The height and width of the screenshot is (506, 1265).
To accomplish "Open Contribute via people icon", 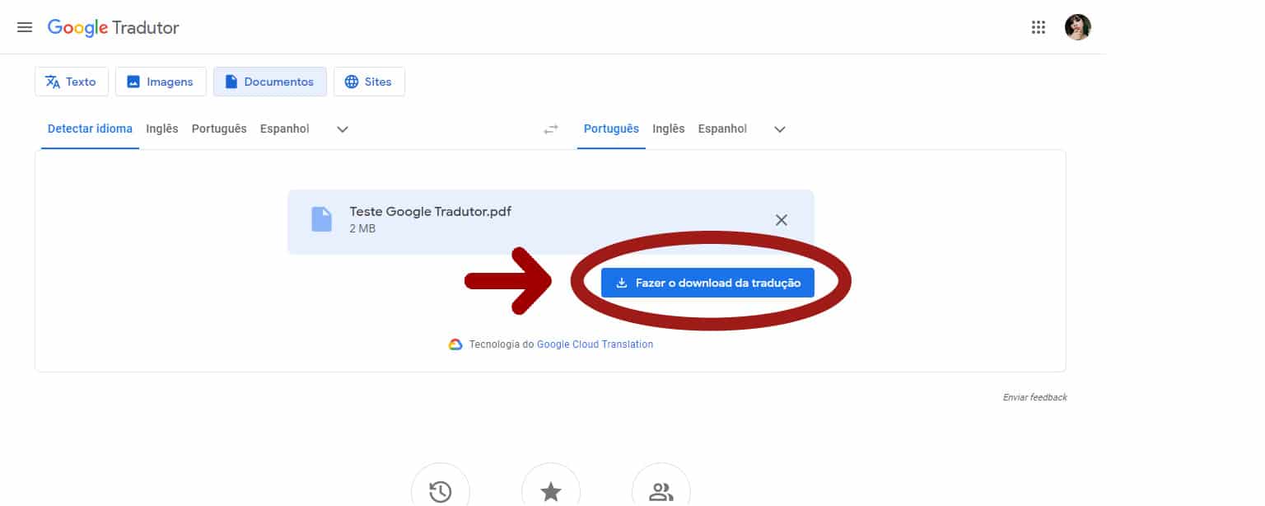I will [x=661, y=490].
